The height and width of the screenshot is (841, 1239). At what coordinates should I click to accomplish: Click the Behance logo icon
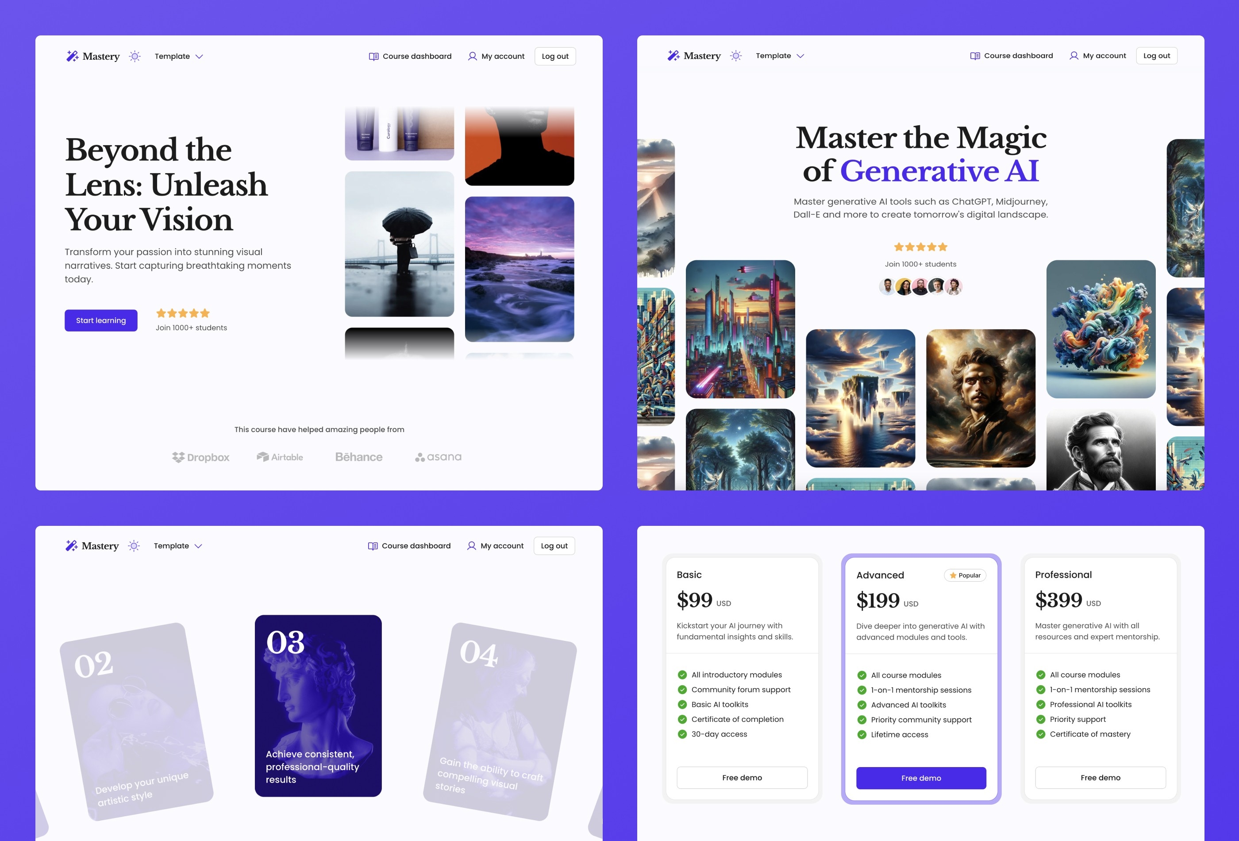358,457
